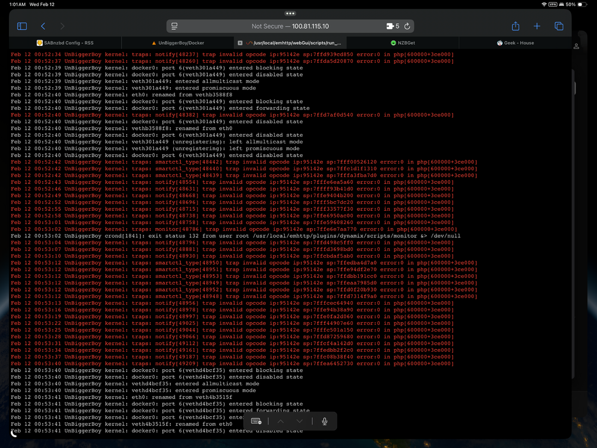Reload the current page
Viewport: 597px width, 448px height.
pyautogui.click(x=407, y=26)
